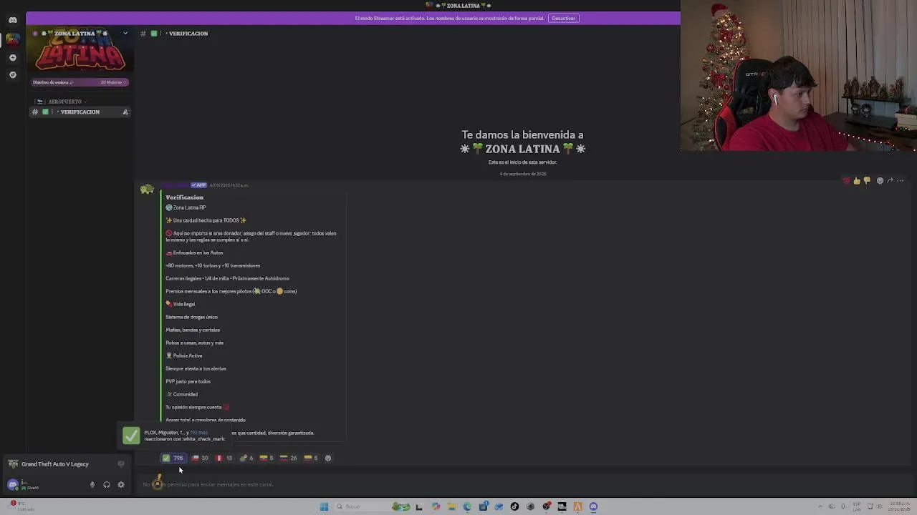The height and width of the screenshot is (515, 917).
Task: Toggle the white check mark reaction 795
Action: 173,458
